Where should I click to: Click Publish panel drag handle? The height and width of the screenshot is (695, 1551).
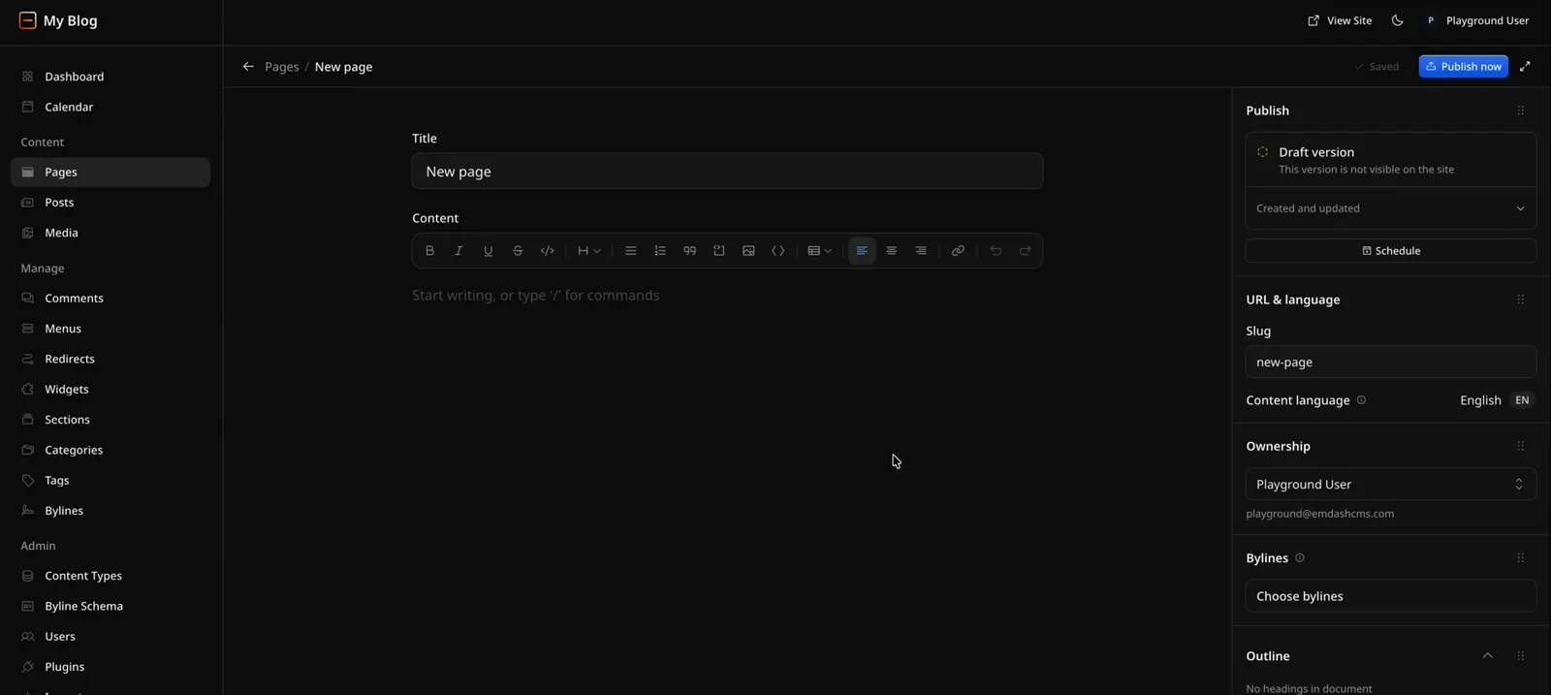[x=1521, y=111]
